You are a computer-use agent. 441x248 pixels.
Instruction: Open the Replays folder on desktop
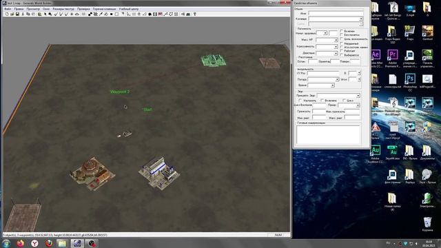coord(410,176)
